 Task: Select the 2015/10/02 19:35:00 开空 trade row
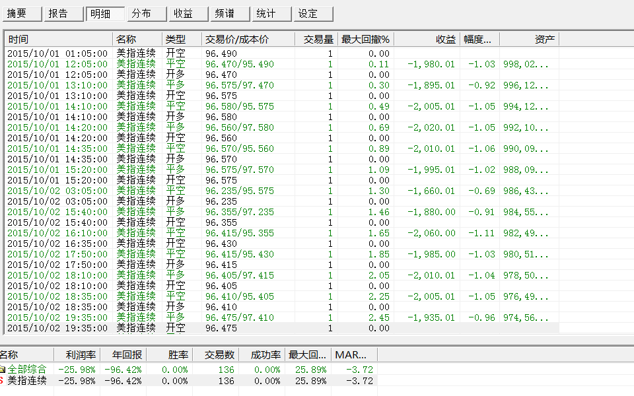[x=57, y=328]
